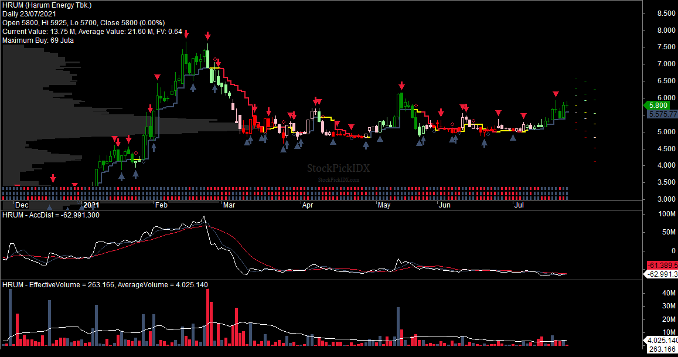Click the Jun label on the time axis
Image resolution: width=678 pixels, height=357 pixels.
pyautogui.click(x=445, y=205)
